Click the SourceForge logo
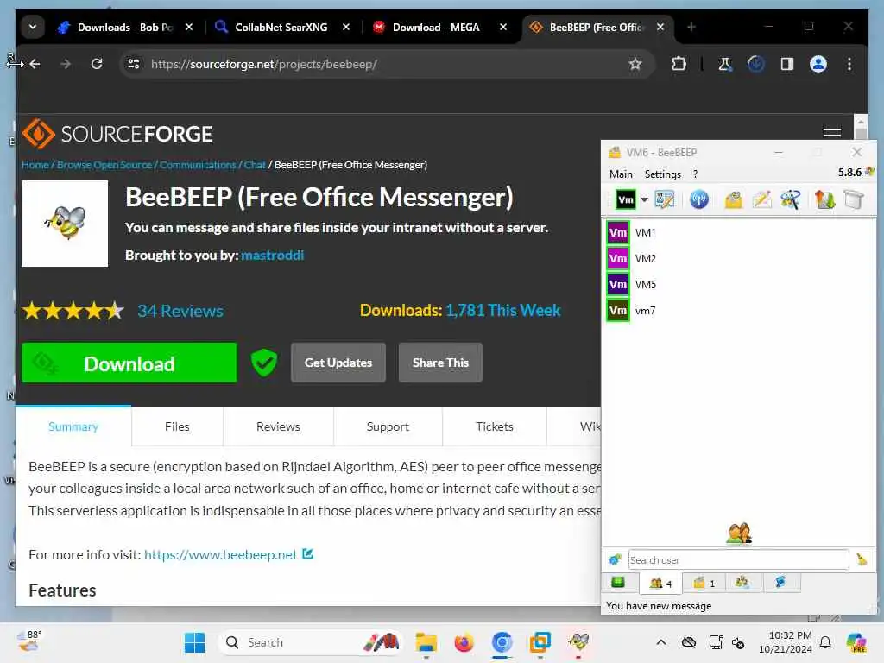Screen dimensions: 884x663 coord(117,134)
